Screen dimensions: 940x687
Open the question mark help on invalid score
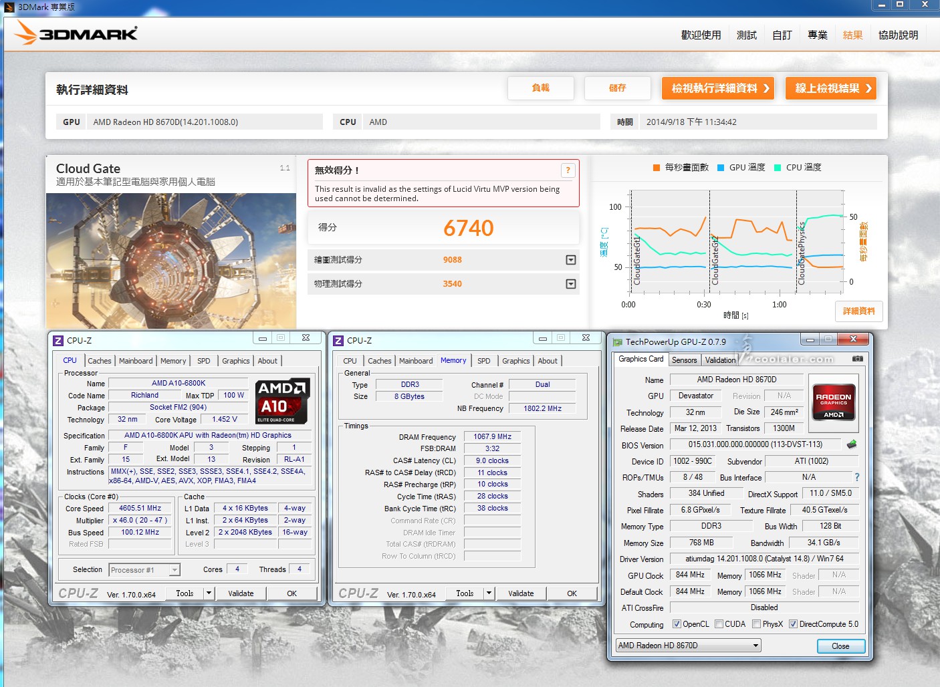568,170
